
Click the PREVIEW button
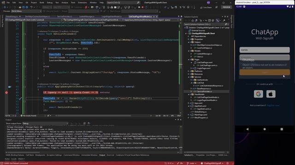(x=226, y=7)
